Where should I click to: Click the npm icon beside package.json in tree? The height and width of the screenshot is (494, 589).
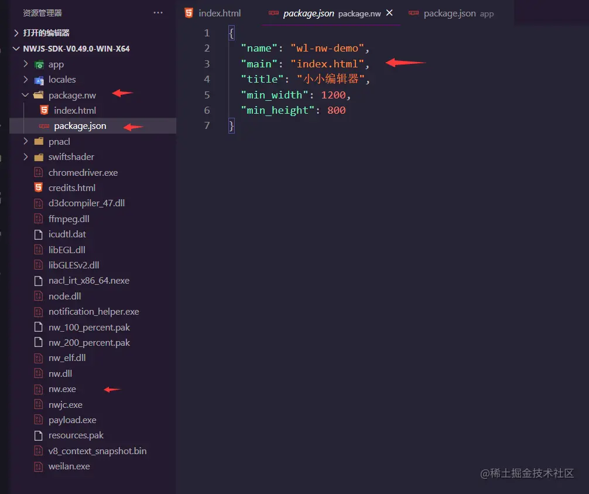click(x=44, y=126)
